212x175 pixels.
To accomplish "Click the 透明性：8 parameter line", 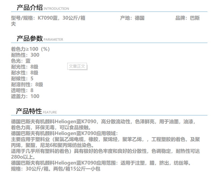I will [x=22, y=90].
